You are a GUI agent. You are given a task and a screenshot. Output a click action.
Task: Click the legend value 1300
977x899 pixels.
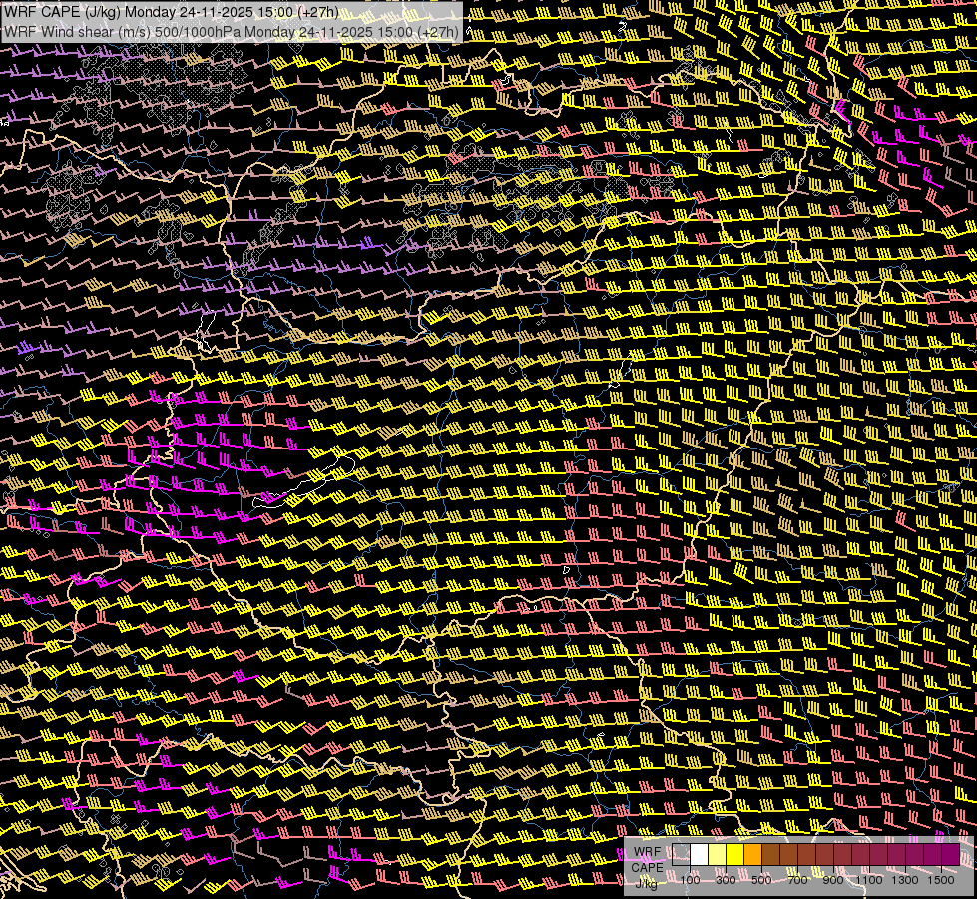pyautogui.click(x=905, y=880)
